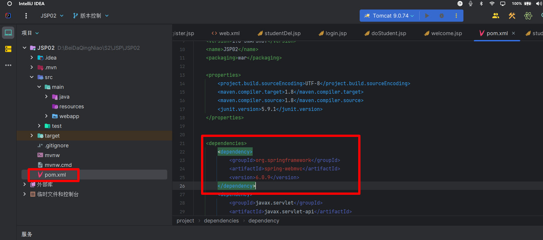
Task: Open the 版本控制 version control dropdown
Action: (91, 16)
